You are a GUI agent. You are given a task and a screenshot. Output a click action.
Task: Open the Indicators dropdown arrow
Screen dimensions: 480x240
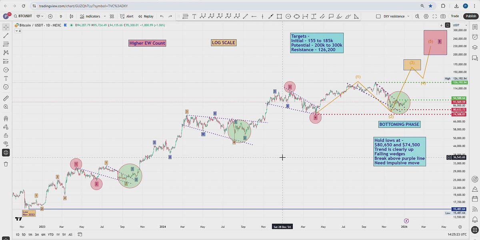pyautogui.click(x=105, y=16)
